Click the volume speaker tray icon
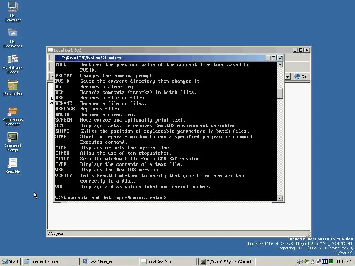Screen dimensions: 355x266 (x=300, y=261)
